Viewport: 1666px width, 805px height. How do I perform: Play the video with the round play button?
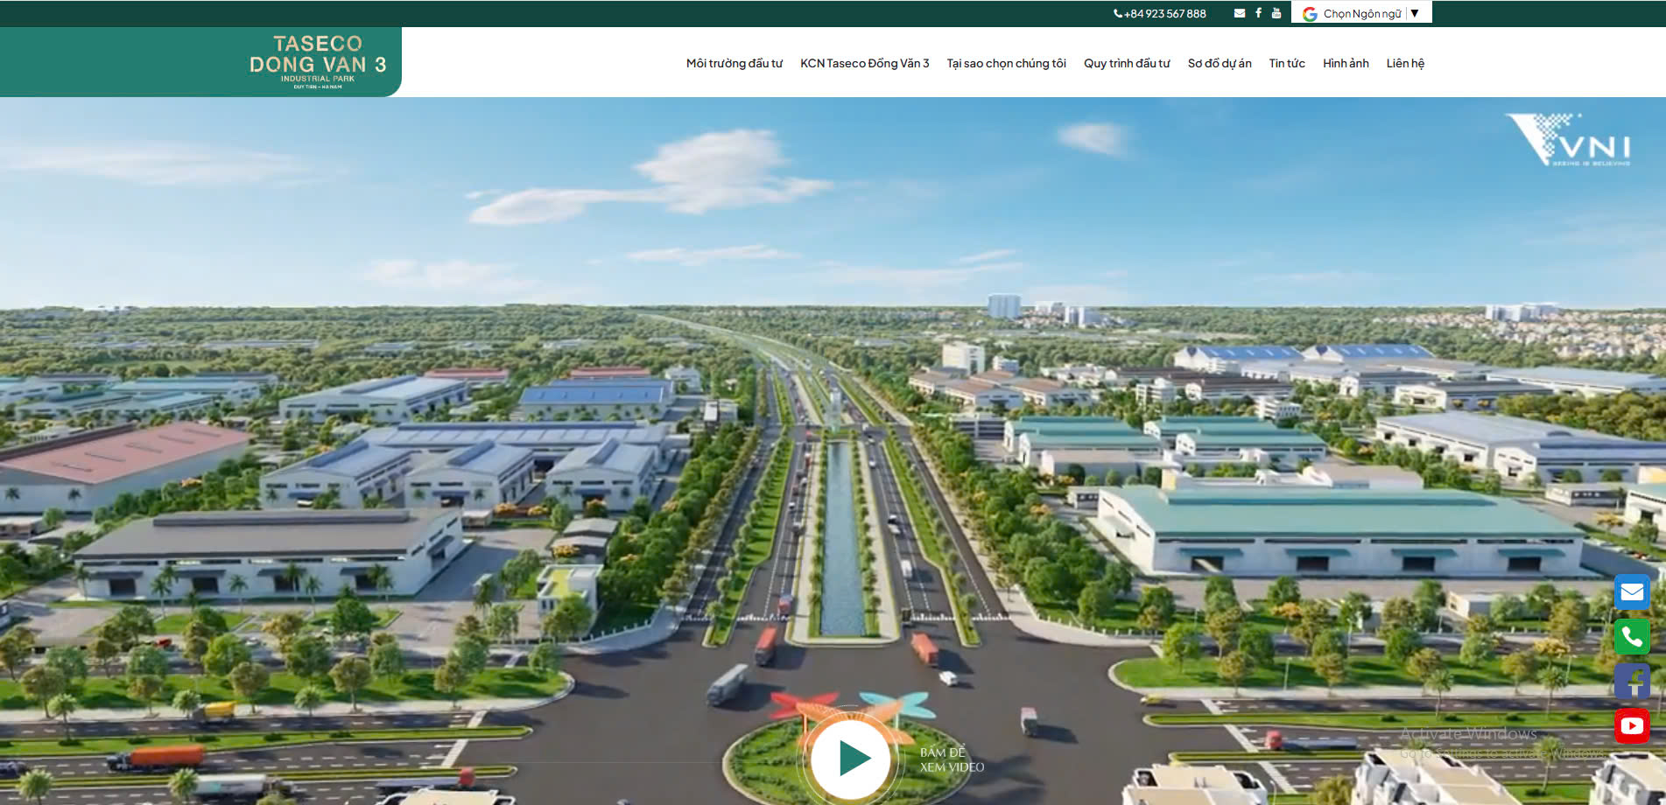pos(851,759)
